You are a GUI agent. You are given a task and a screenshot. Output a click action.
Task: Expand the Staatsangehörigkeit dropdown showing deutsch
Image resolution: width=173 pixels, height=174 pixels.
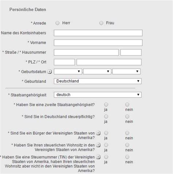click(97, 95)
